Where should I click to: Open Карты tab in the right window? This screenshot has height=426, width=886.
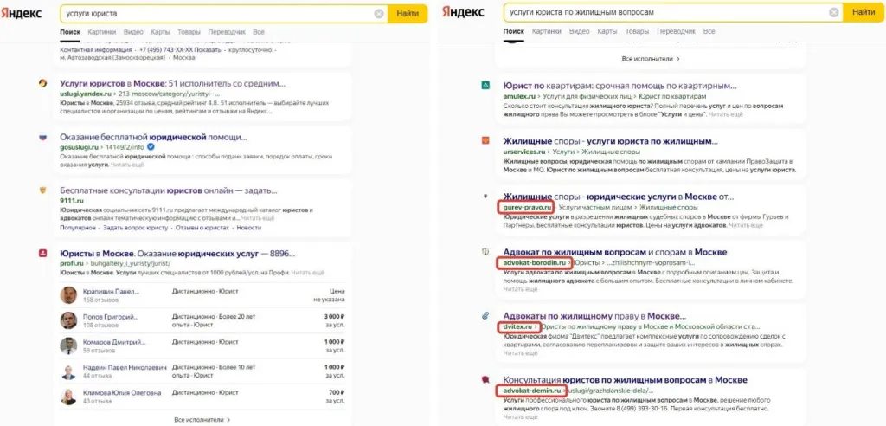coord(607,32)
